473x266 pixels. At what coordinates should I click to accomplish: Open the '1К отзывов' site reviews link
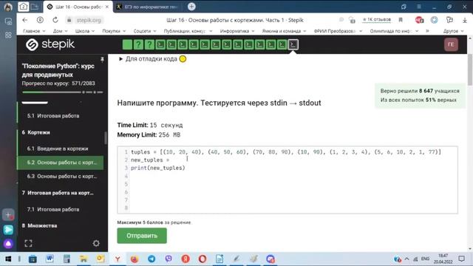click(x=376, y=20)
